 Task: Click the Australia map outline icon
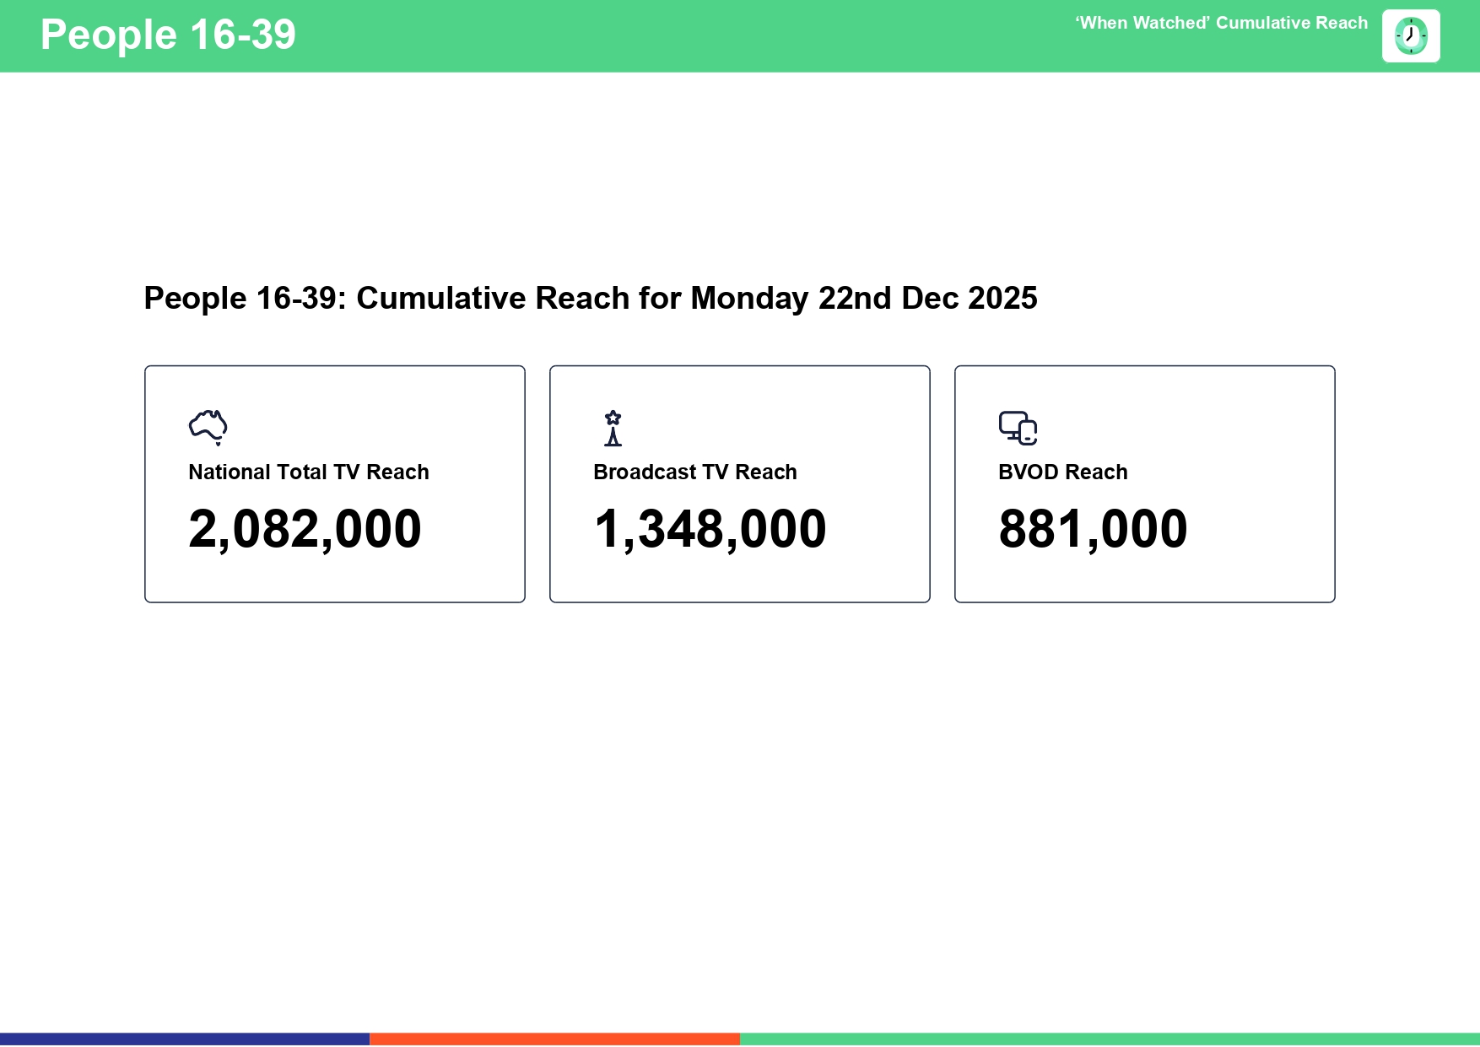[208, 427]
